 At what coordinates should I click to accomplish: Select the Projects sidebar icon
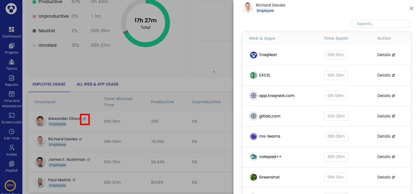click(x=11, y=49)
